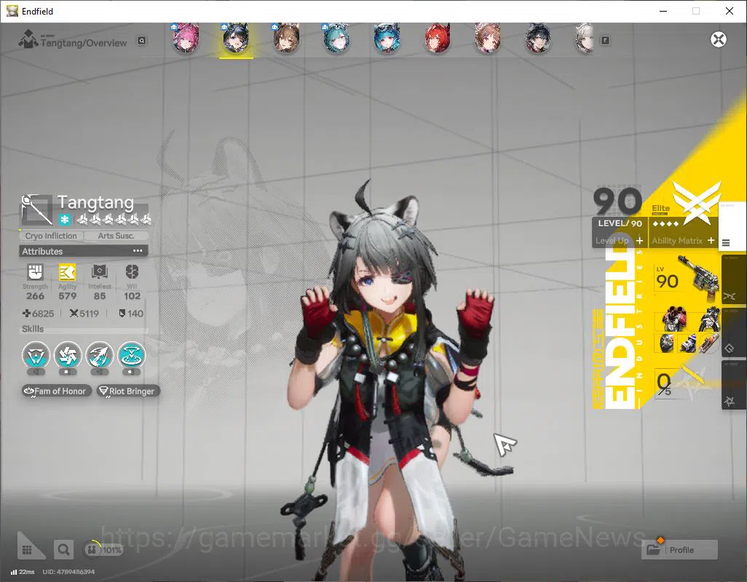Open the Riot Bringer talent
The height and width of the screenshot is (582, 747).
[127, 391]
